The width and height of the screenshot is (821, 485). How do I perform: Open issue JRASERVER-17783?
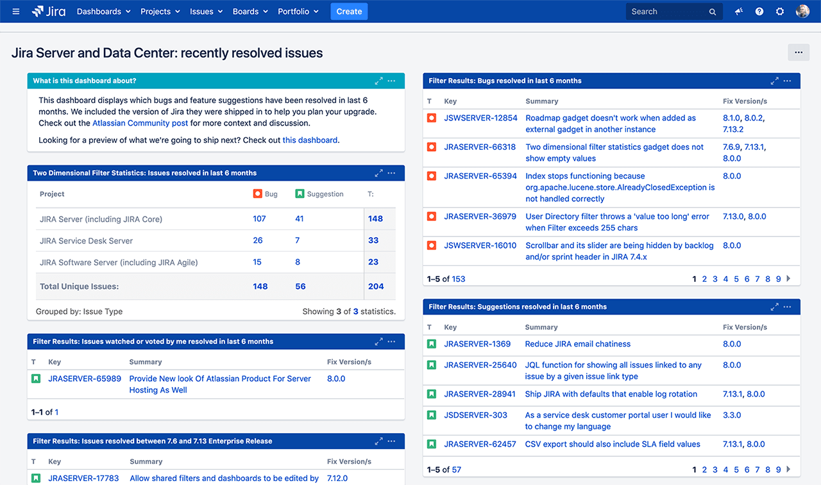[83, 478]
